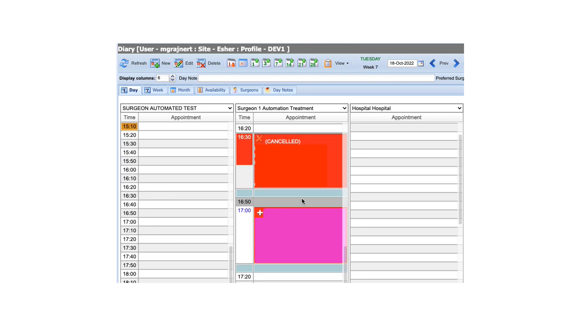Click the first column's vertical scrollbar

click(x=231, y=265)
